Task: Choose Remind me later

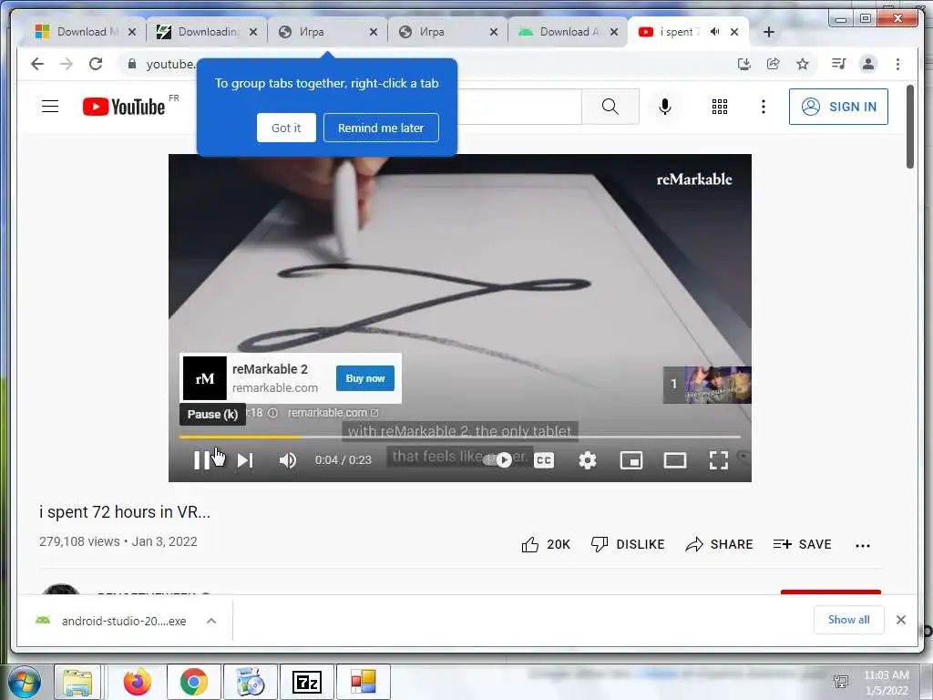Action: (x=381, y=128)
